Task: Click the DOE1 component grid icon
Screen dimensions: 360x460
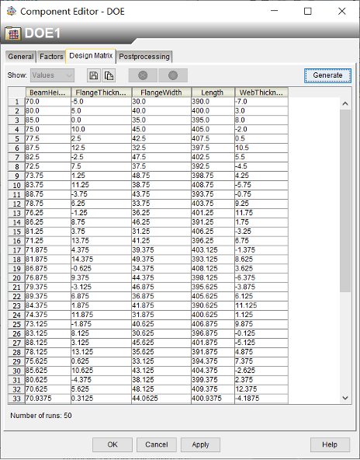Action: coord(12,33)
